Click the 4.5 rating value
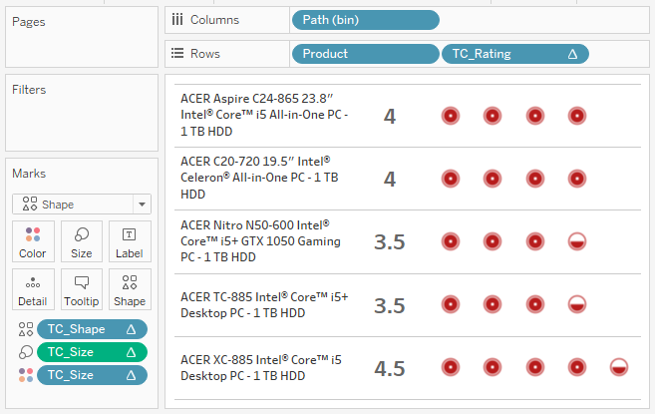 pos(390,369)
